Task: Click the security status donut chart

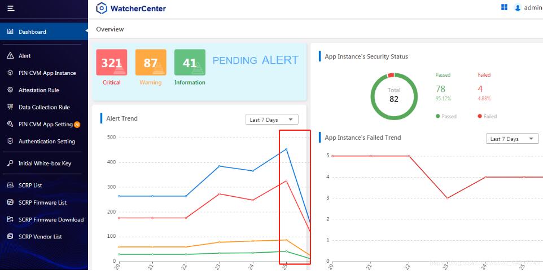Action: (394, 96)
